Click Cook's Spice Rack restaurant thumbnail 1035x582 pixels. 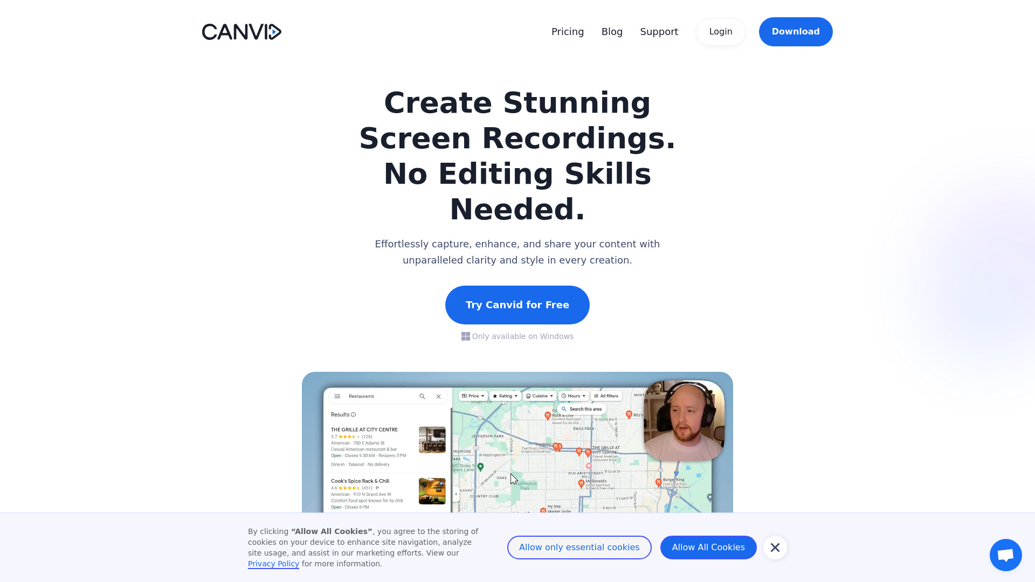point(431,492)
